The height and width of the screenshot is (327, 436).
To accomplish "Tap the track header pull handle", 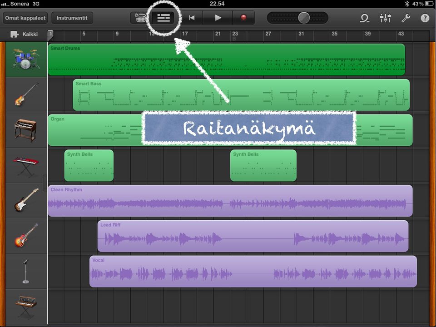I will [45, 183].
